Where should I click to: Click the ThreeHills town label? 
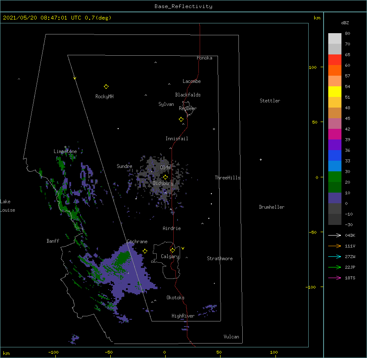click(x=227, y=178)
